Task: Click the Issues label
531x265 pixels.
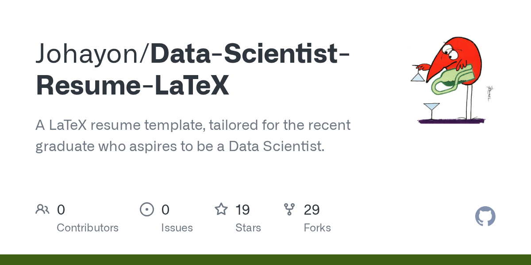Action: 177,228
